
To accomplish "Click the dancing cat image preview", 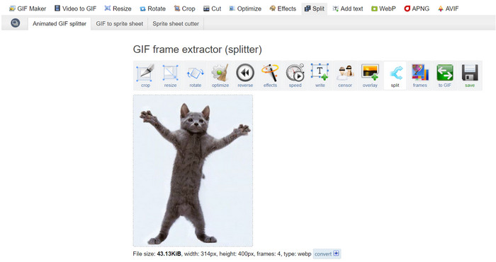I will 193,171.
